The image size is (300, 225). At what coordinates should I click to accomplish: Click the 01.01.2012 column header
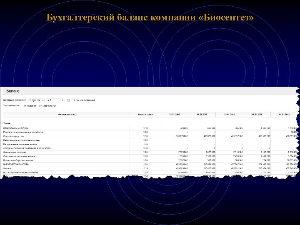coord(284,115)
